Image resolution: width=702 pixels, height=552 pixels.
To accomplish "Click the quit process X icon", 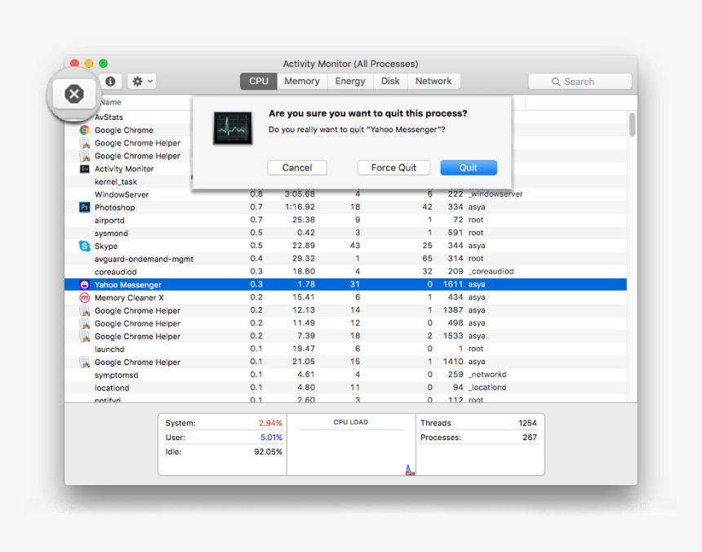I will [x=74, y=94].
